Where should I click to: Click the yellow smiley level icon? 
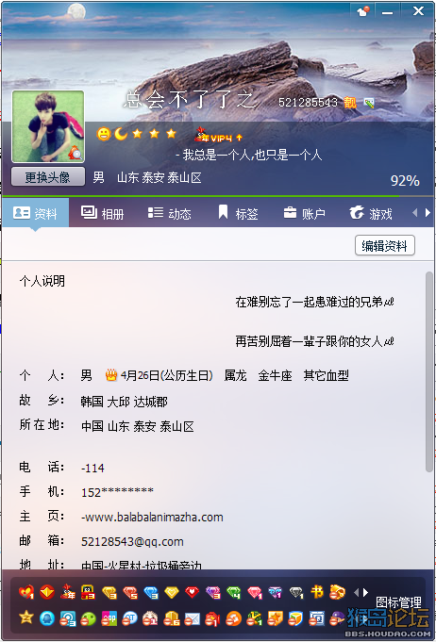click(103, 134)
